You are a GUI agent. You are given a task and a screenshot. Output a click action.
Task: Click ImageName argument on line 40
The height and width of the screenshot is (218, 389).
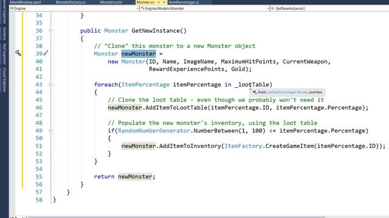[199, 62]
